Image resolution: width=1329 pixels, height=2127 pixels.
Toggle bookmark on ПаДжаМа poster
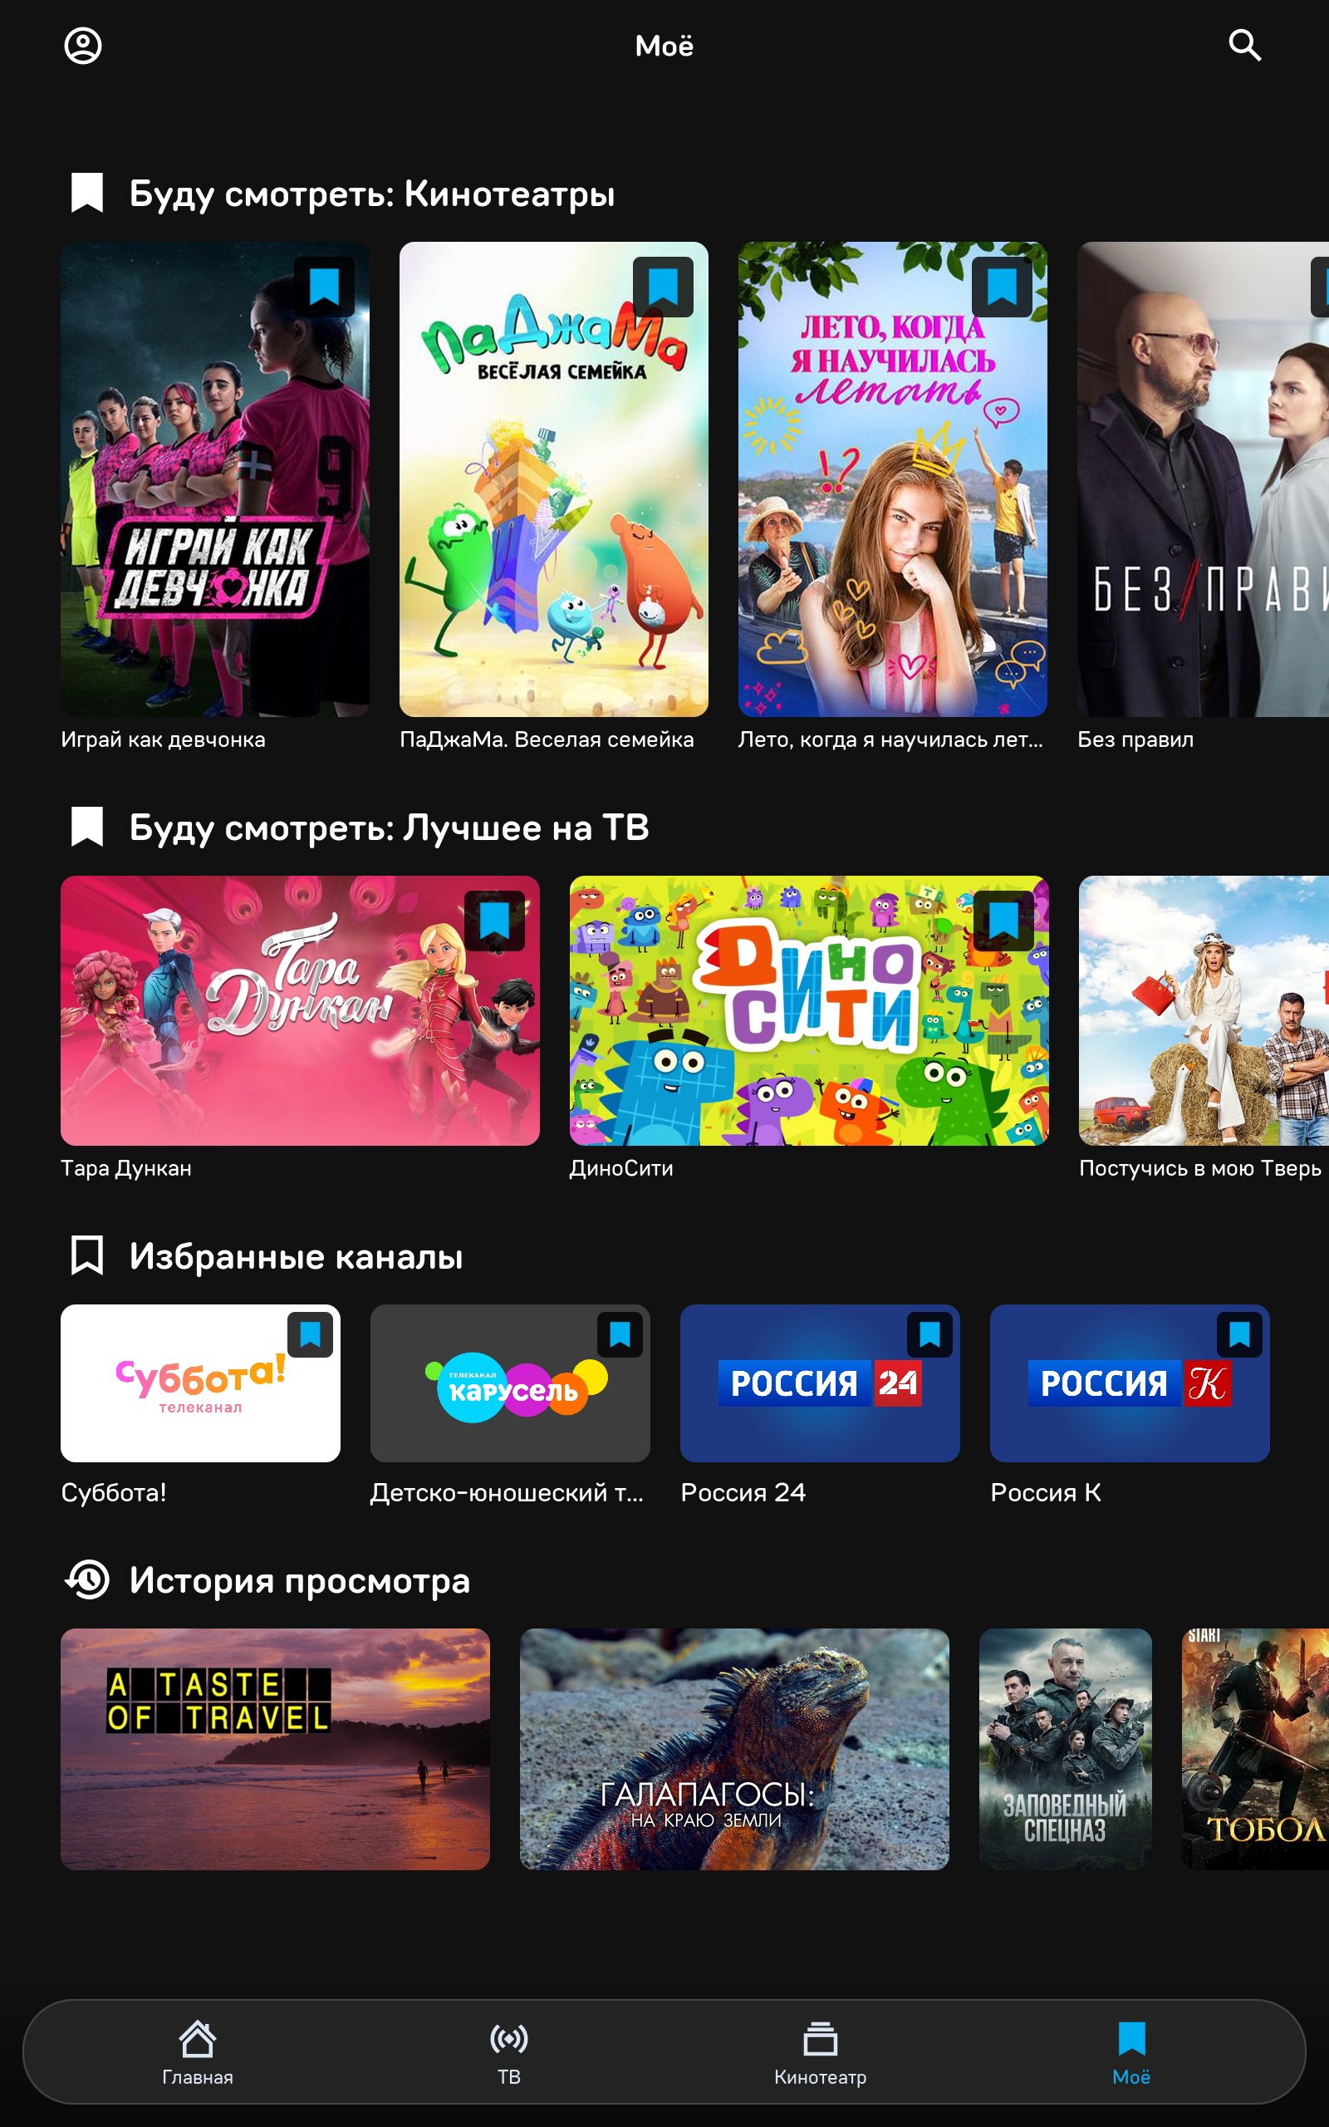pos(663,287)
